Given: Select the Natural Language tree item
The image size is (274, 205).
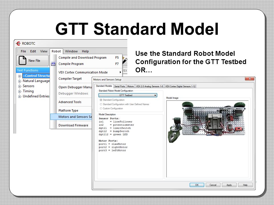Looking at the screenshot, I should (36, 81).
